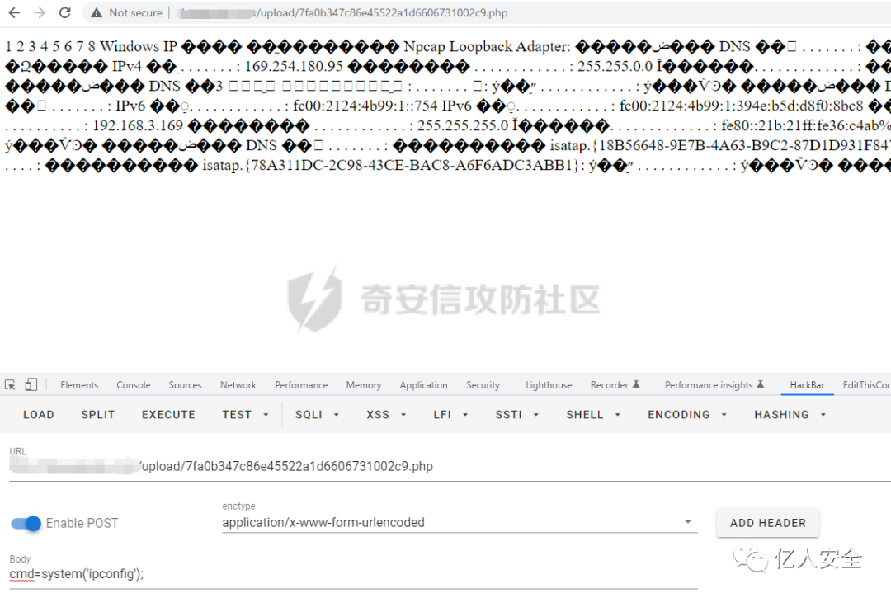Open the Recorder tab

[x=615, y=384]
